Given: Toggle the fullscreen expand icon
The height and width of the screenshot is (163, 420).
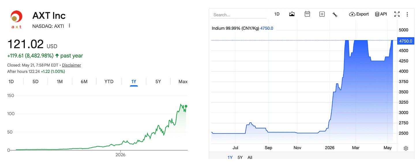Looking at the screenshot, I should pos(397,14).
